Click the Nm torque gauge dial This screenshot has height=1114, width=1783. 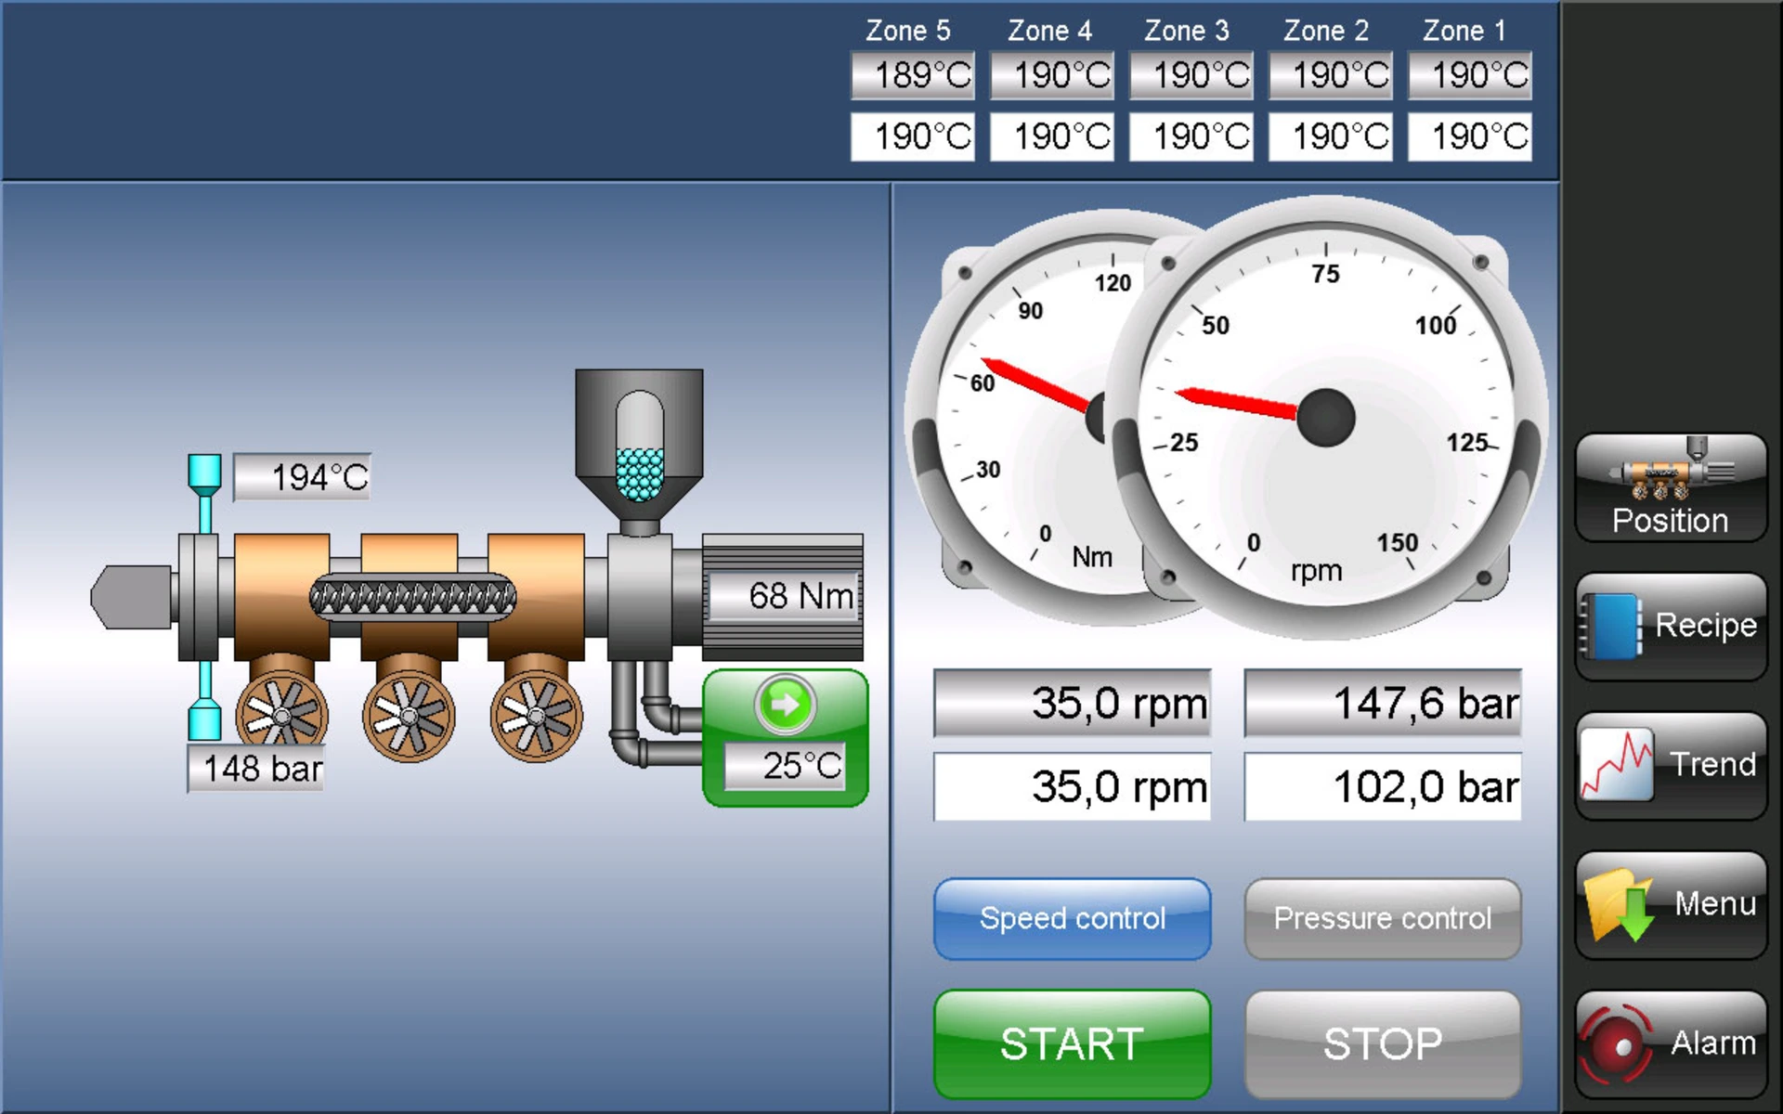(1022, 418)
